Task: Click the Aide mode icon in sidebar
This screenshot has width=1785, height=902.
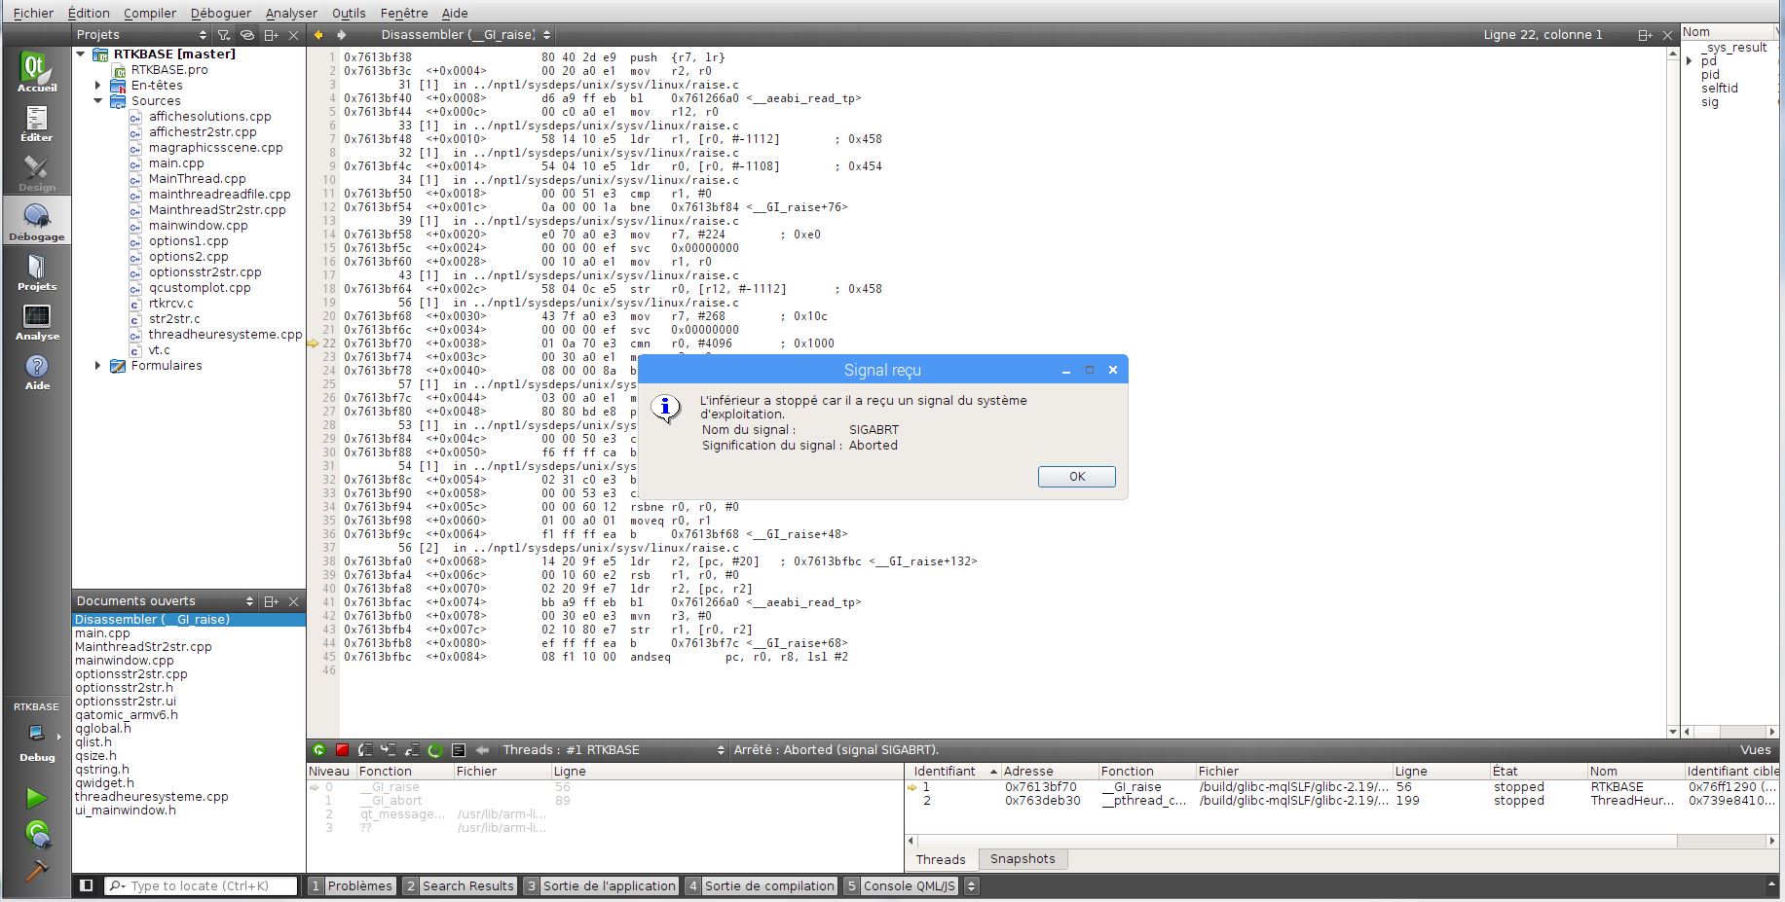Action: [36, 372]
